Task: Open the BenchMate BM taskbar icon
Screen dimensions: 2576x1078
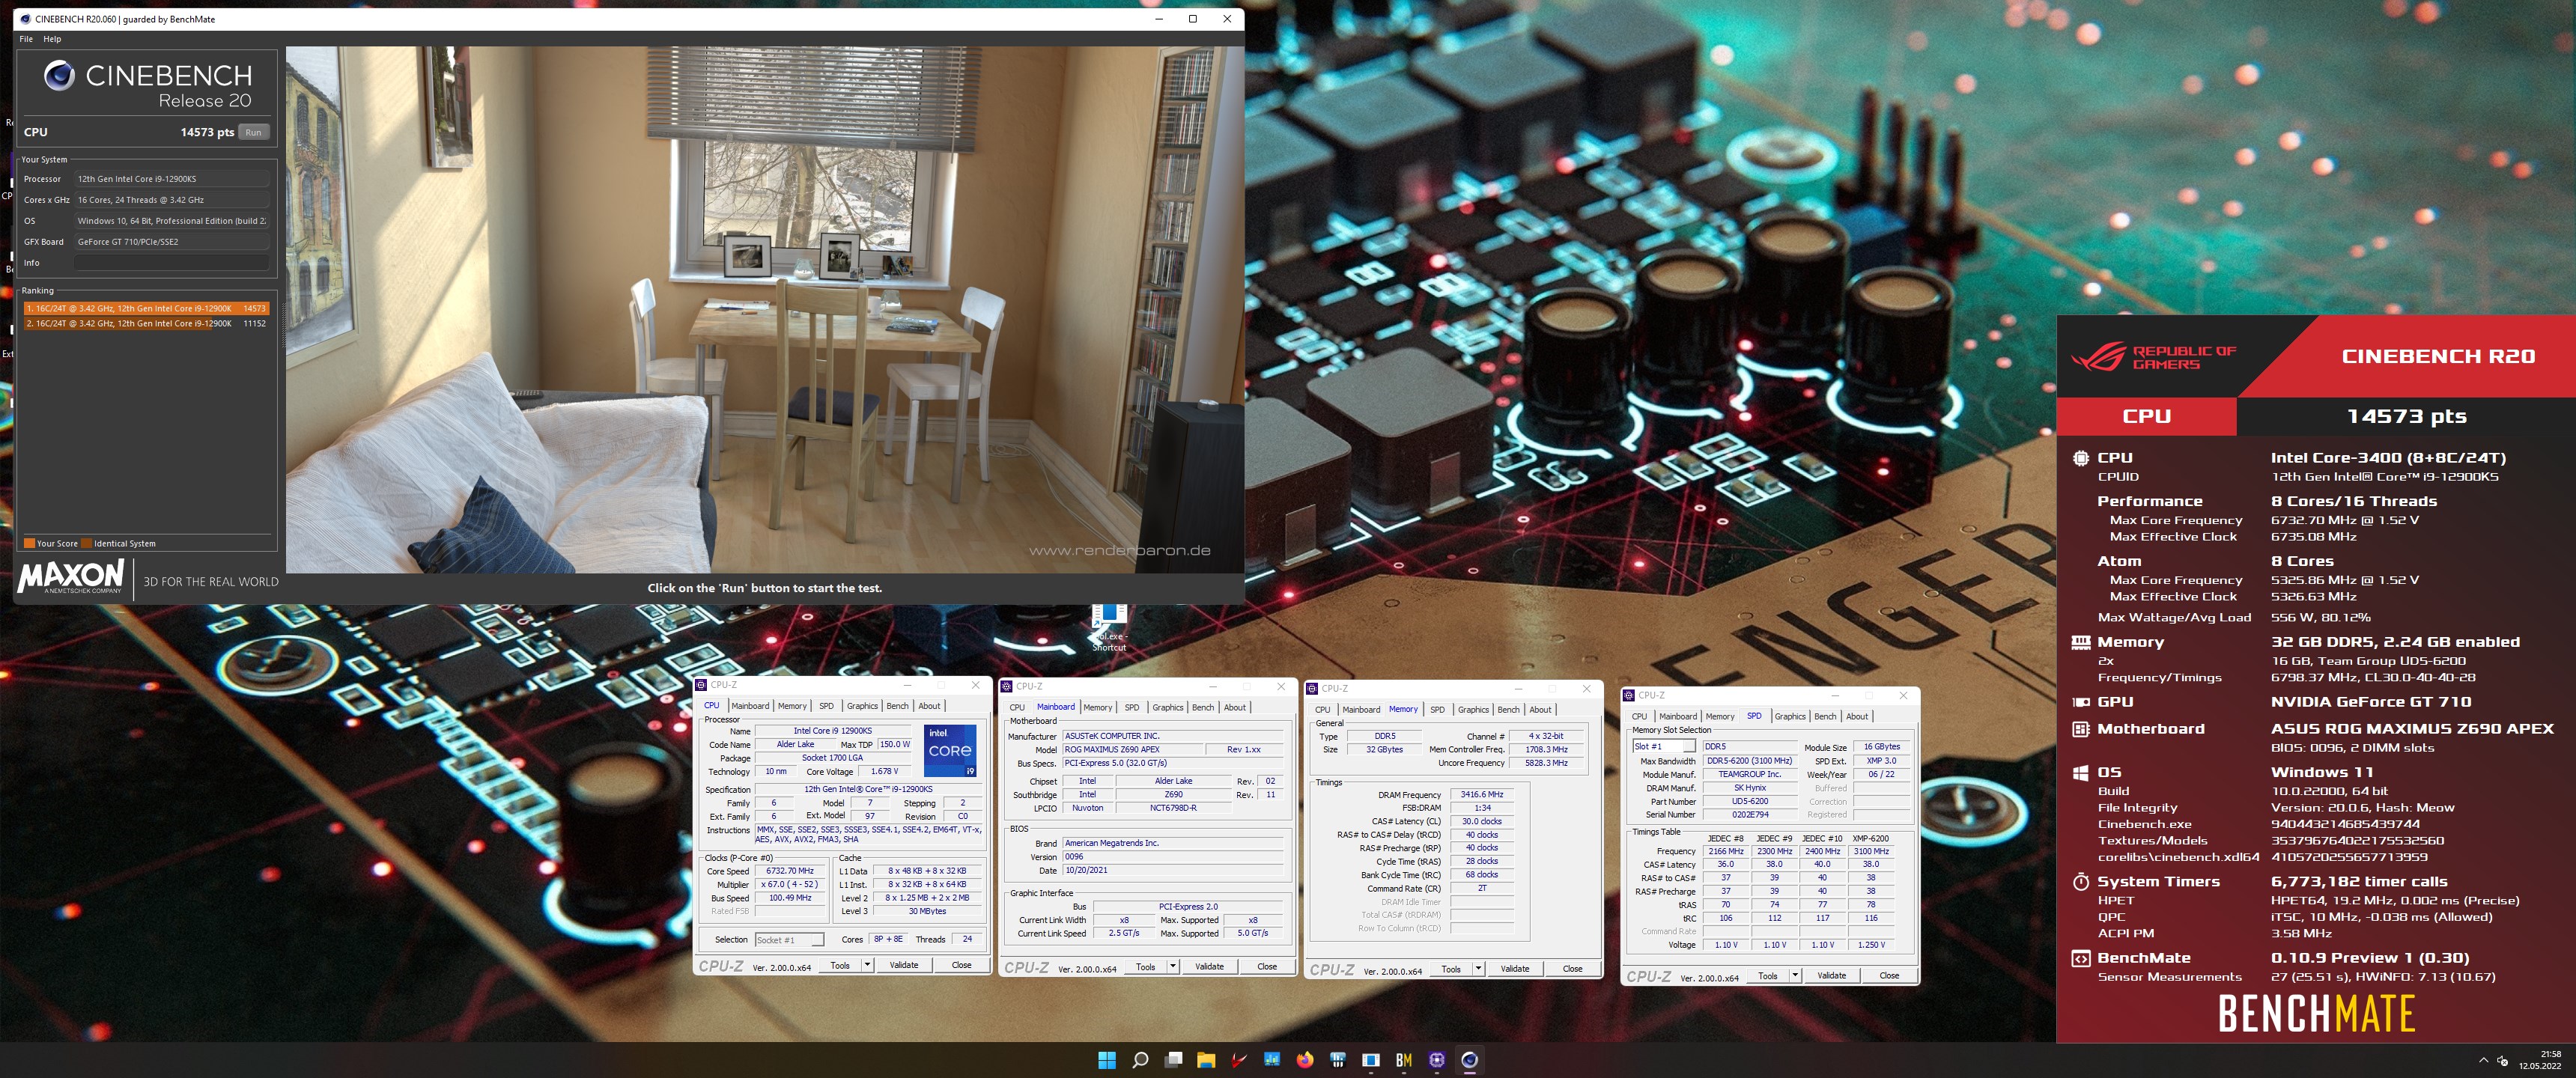Action: 1404,1060
